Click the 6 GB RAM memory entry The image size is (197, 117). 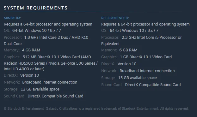pyautogui.click(x=128, y=50)
